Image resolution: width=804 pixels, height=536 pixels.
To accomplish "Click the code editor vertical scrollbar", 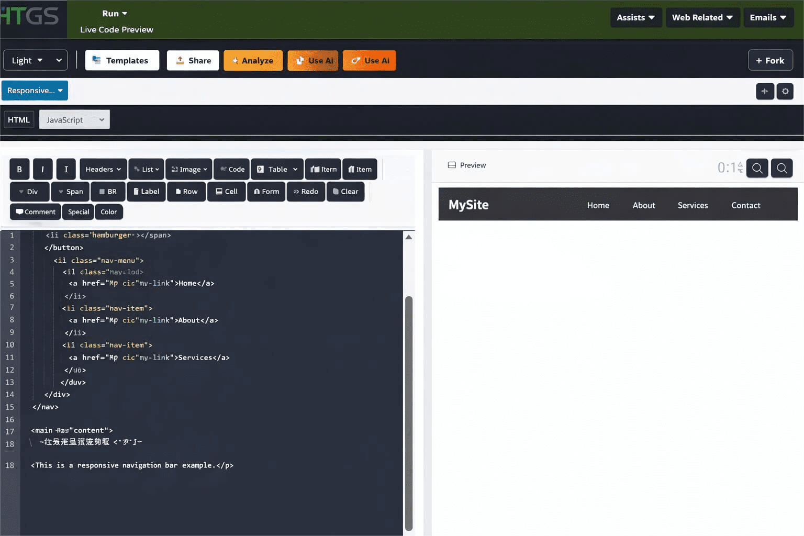I will (409, 414).
